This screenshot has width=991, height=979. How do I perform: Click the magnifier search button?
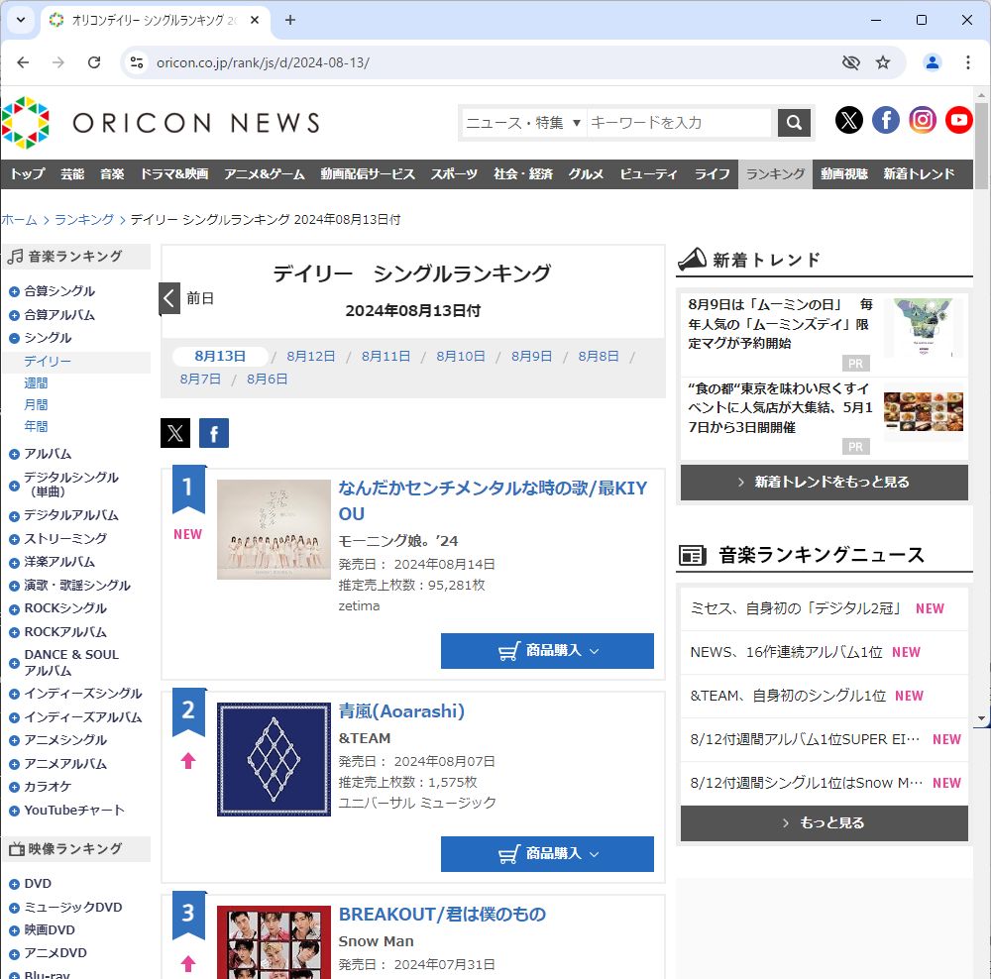(794, 123)
